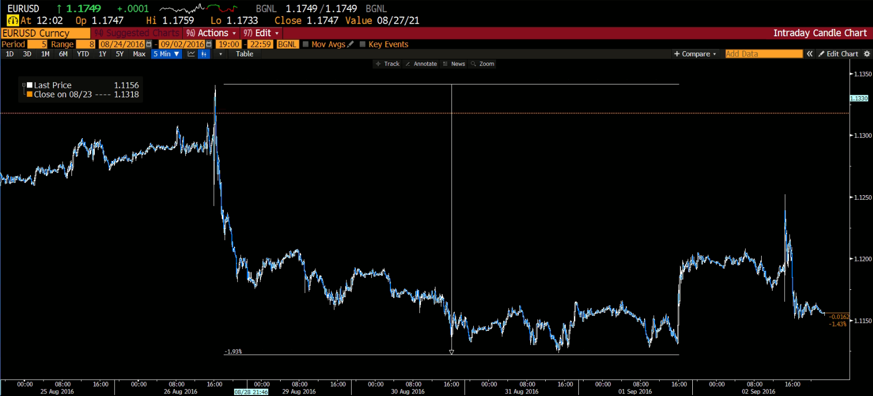Viewport: 873px width, 396px height.
Task: Collapse the Last Price legend tree
Action: tap(23, 85)
